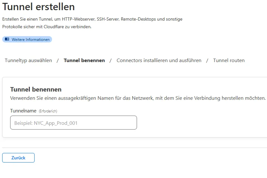Screen dimensions: 267x178
Task: Click the intro line starting 'Erstellen Sie einen Tunnel'
Action: click(x=92, y=19)
